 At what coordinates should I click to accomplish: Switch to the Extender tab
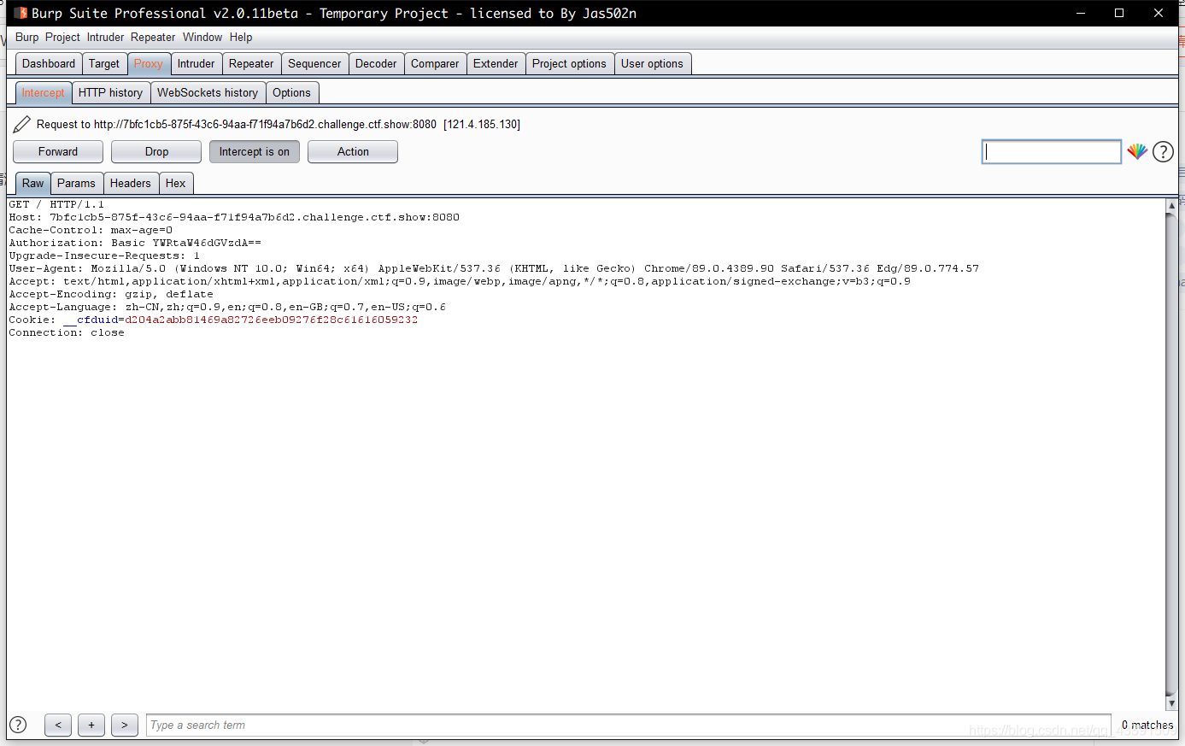tap(496, 63)
